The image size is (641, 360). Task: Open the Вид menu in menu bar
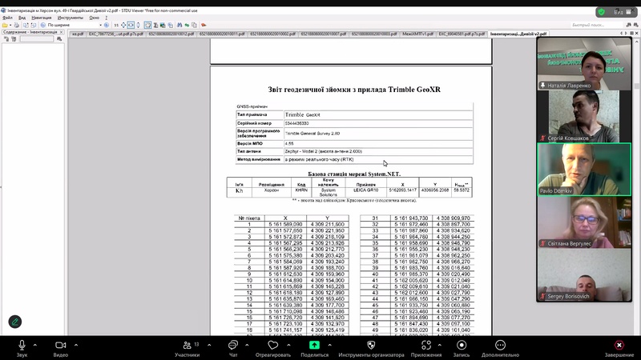[22, 18]
